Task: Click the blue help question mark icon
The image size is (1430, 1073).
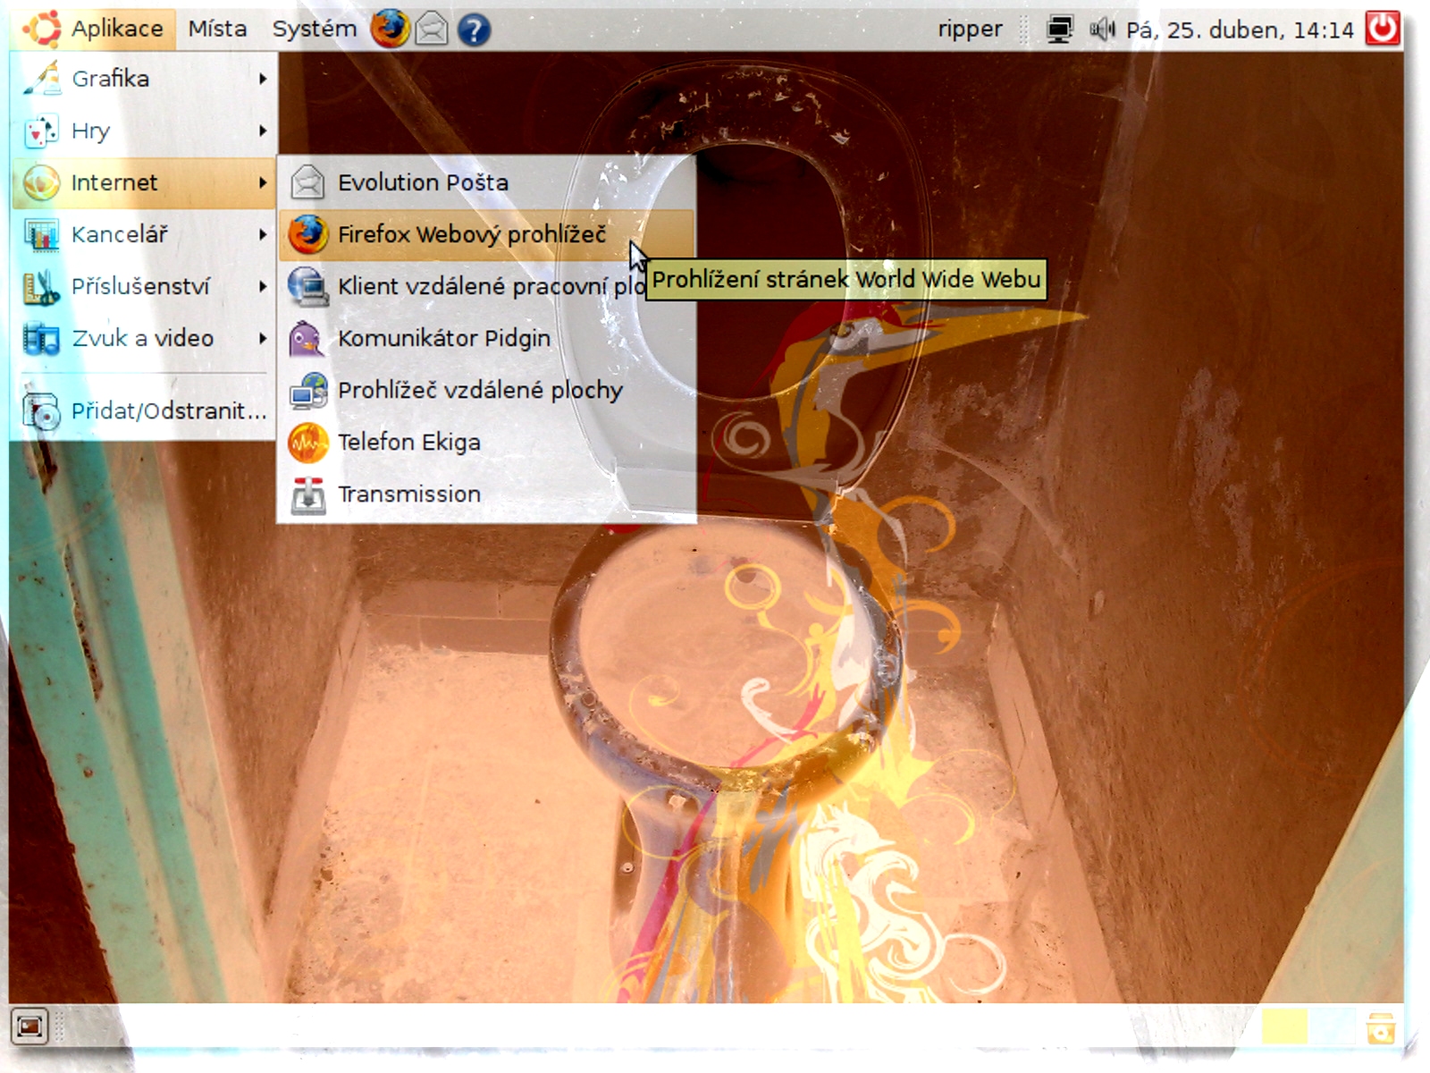Action: pos(474,30)
